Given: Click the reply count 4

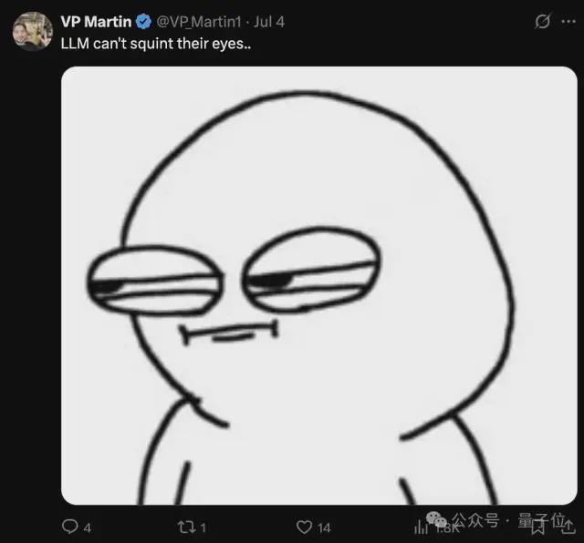Looking at the screenshot, I should [x=88, y=528].
